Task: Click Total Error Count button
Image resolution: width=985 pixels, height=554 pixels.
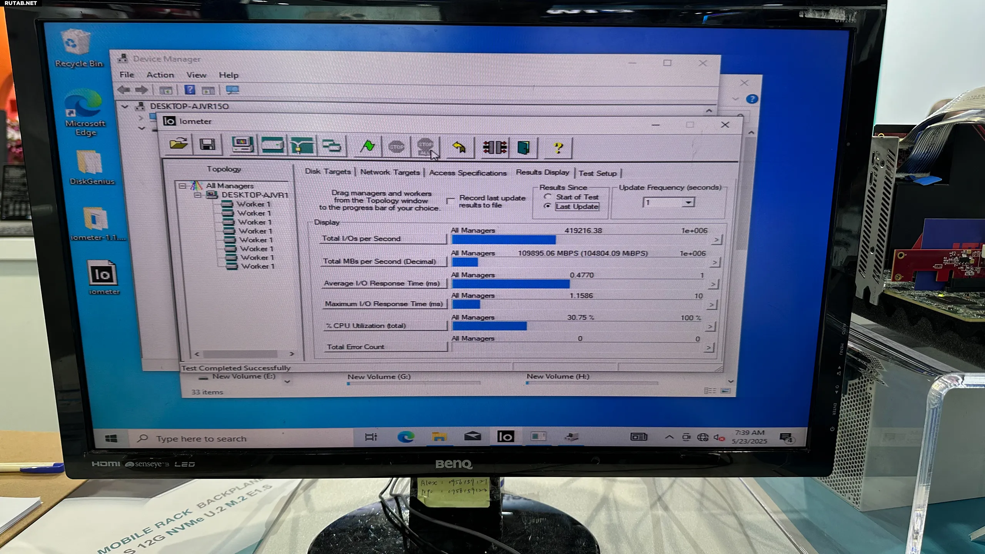Action: pos(386,347)
